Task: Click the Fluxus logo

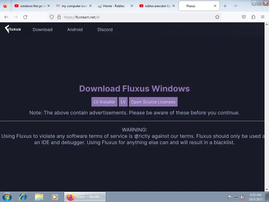Action: point(13,29)
